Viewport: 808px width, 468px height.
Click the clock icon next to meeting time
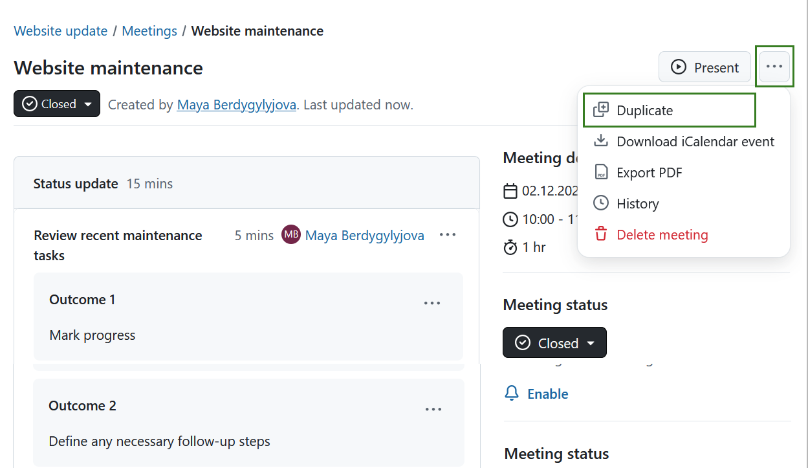pos(510,219)
